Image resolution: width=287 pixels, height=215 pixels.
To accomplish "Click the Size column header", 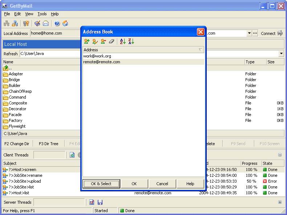I will (x=275, y=62).
